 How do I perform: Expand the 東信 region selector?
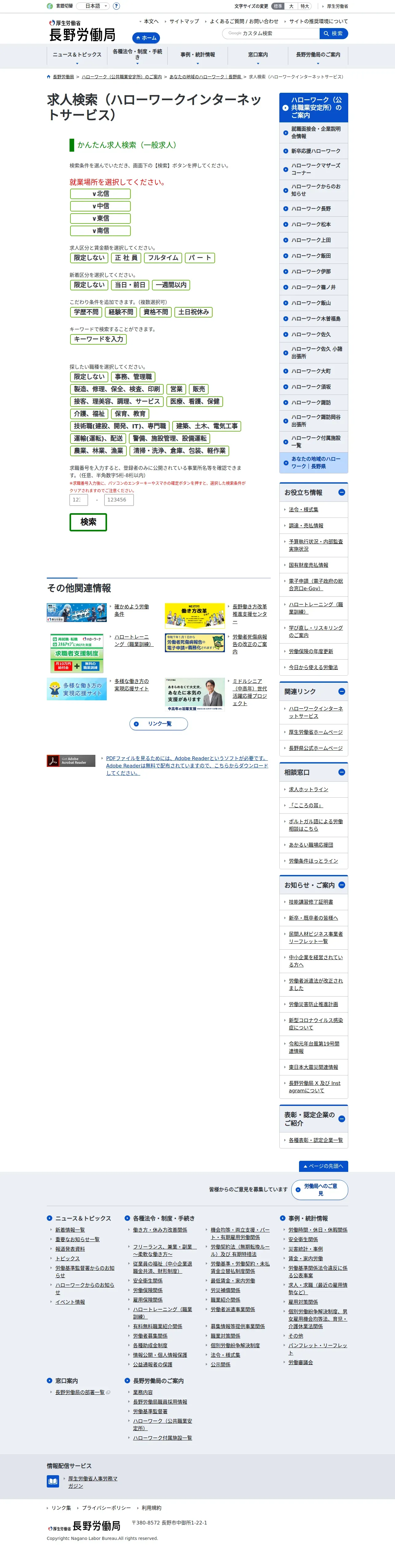coord(100,219)
